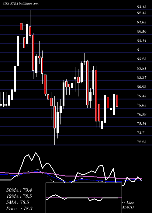Click the 91.03 price axis label
Viewport: 152px width, 213px height.
click(142, 22)
